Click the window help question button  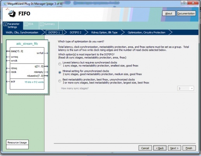click(x=185, y=3)
